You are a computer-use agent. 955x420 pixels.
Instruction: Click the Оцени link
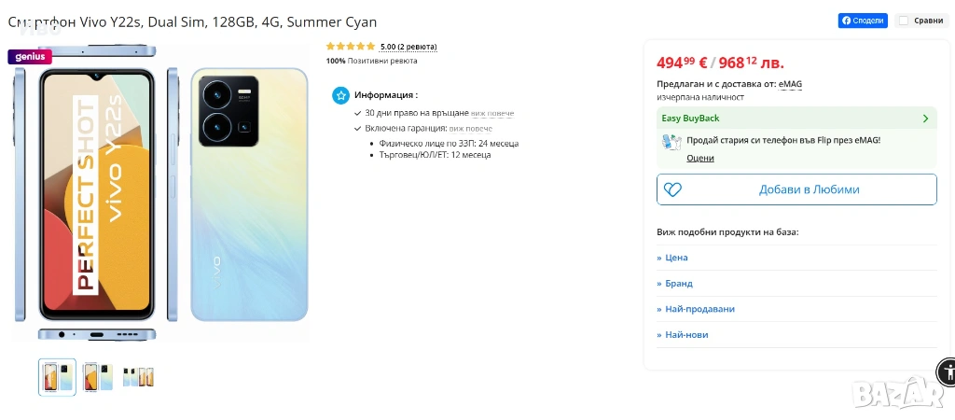pos(700,159)
